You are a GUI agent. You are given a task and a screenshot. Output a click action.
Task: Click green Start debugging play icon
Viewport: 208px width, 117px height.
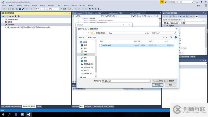61,9
